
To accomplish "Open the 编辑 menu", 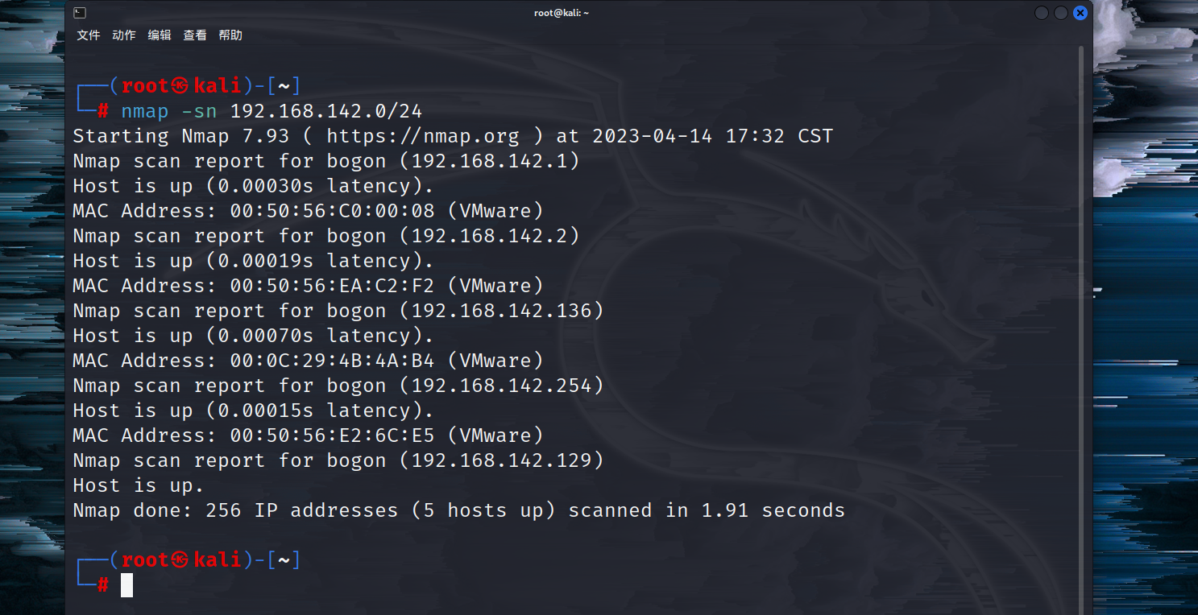I will tap(160, 35).
